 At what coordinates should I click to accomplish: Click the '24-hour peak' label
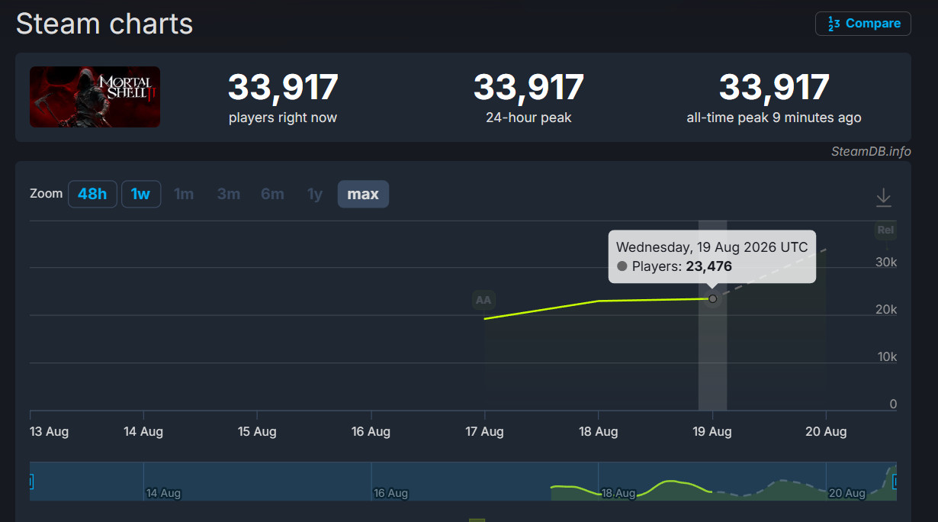528,118
